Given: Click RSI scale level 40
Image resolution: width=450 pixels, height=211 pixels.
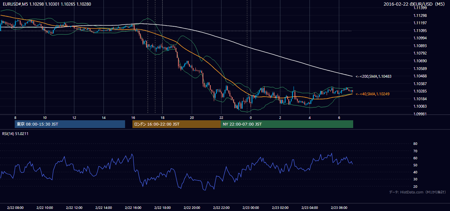Looking at the screenshot, I should click(x=415, y=172).
